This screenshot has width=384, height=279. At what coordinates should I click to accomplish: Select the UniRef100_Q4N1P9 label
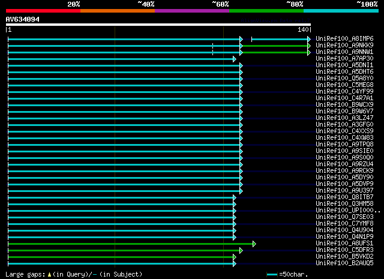[344, 237]
